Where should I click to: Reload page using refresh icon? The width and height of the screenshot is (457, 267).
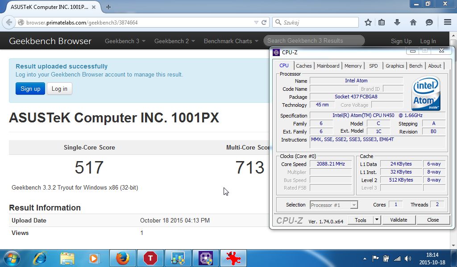click(x=264, y=22)
